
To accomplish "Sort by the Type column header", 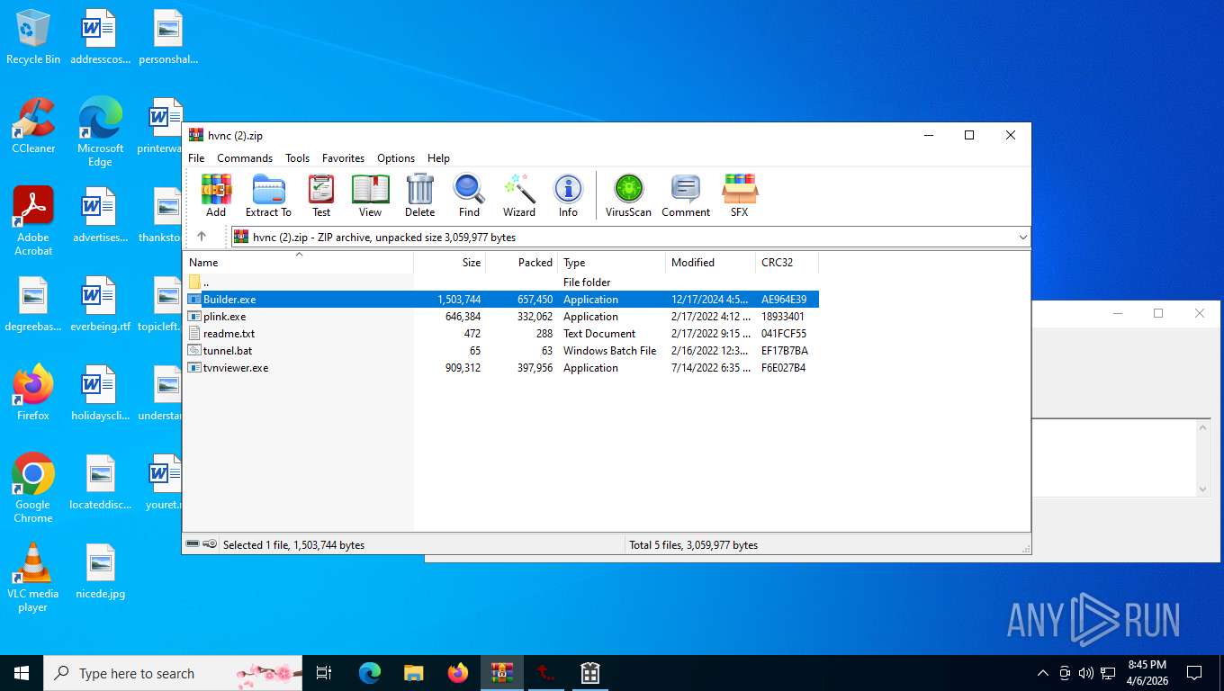I will point(612,263).
